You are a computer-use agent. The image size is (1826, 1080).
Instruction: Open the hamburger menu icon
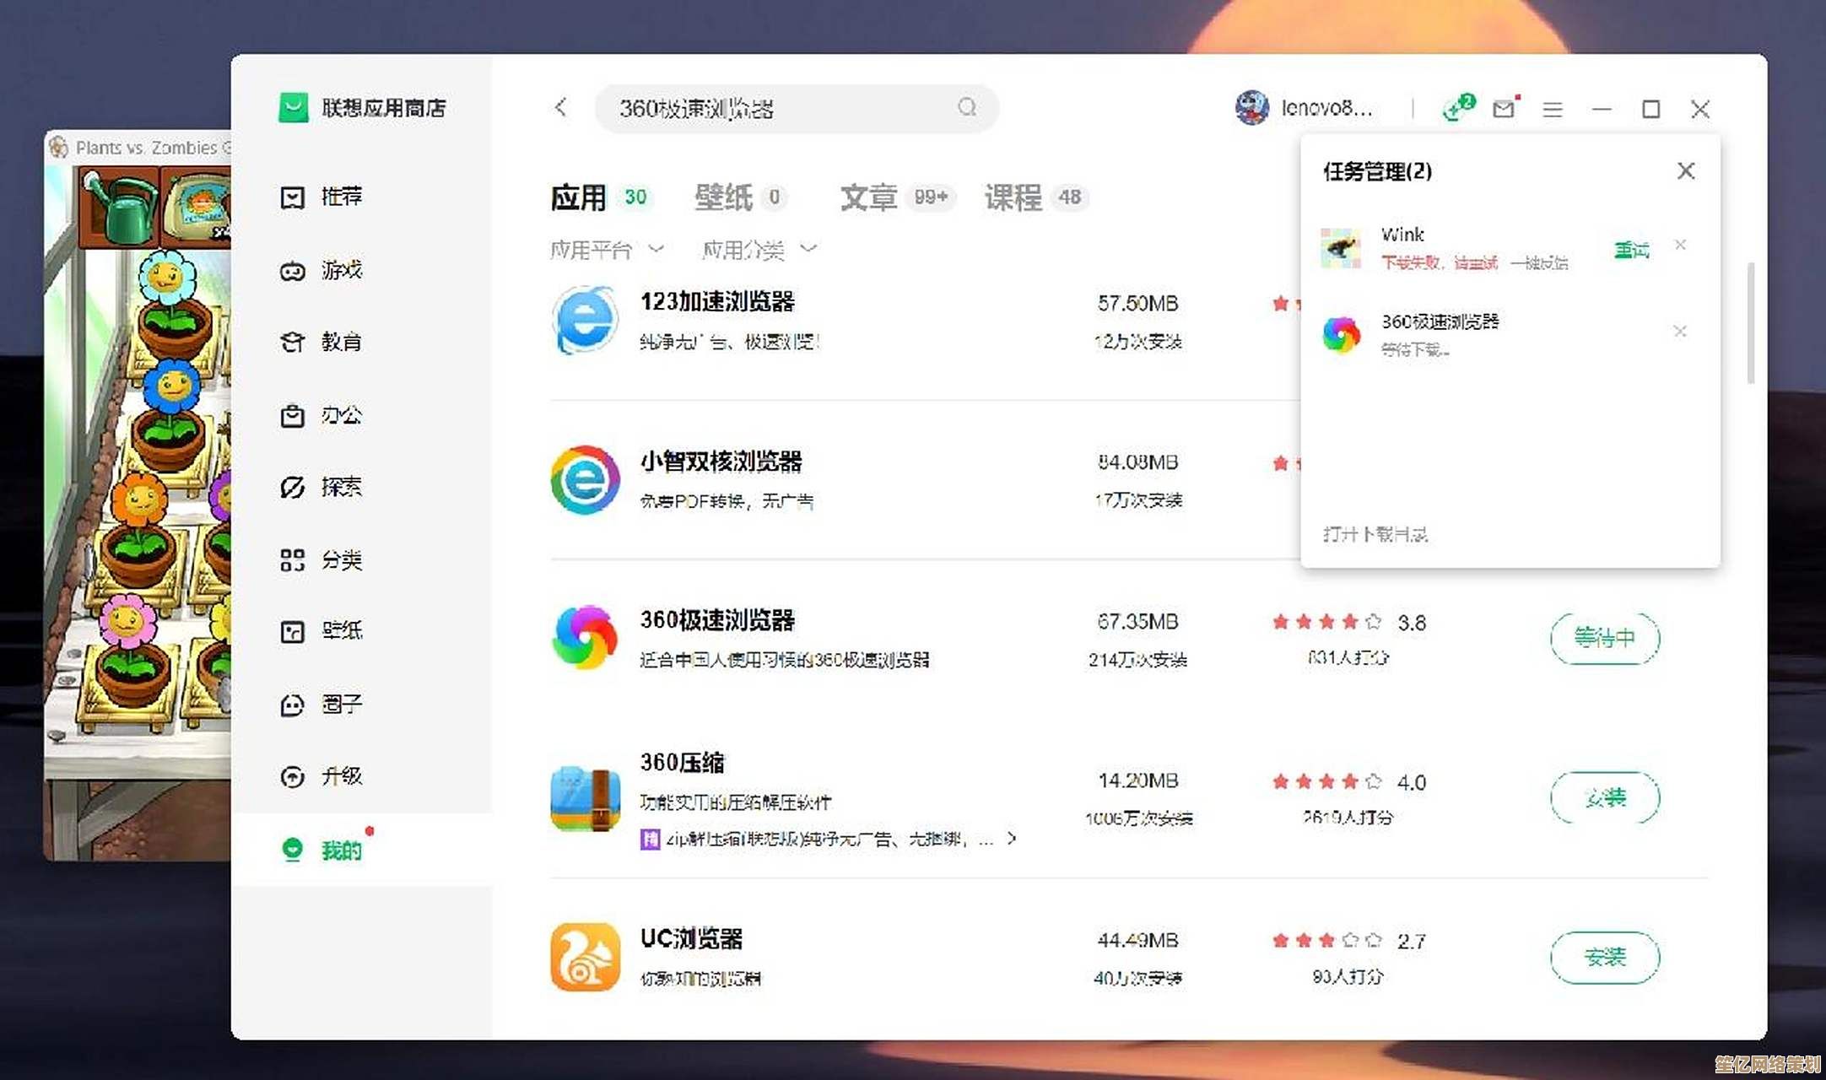point(1553,109)
